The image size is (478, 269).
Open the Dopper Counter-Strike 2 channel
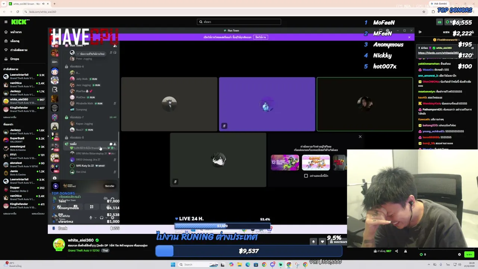click(x=24, y=189)
